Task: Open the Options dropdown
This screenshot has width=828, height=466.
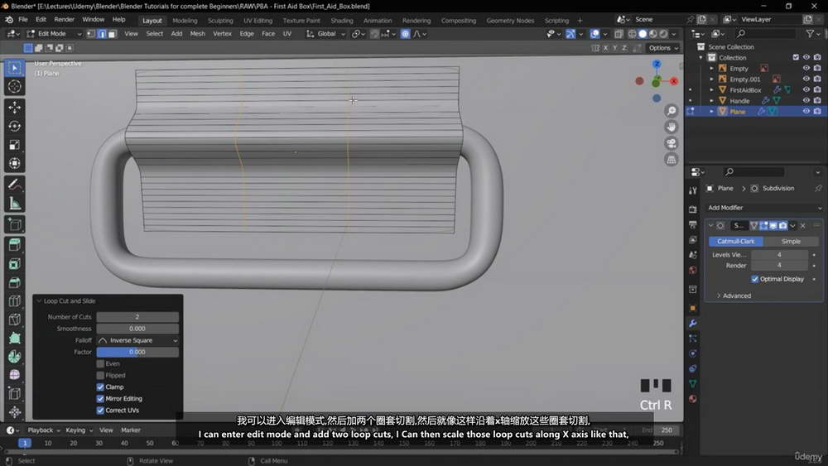Action: click(662, 47)
